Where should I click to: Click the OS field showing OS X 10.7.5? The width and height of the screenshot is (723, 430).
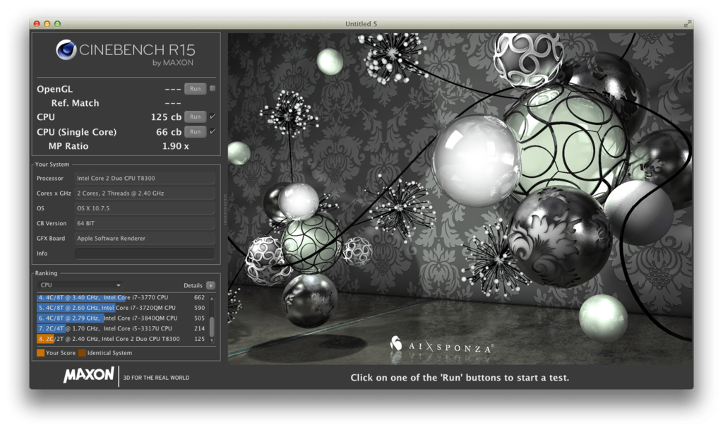(145, 208)
